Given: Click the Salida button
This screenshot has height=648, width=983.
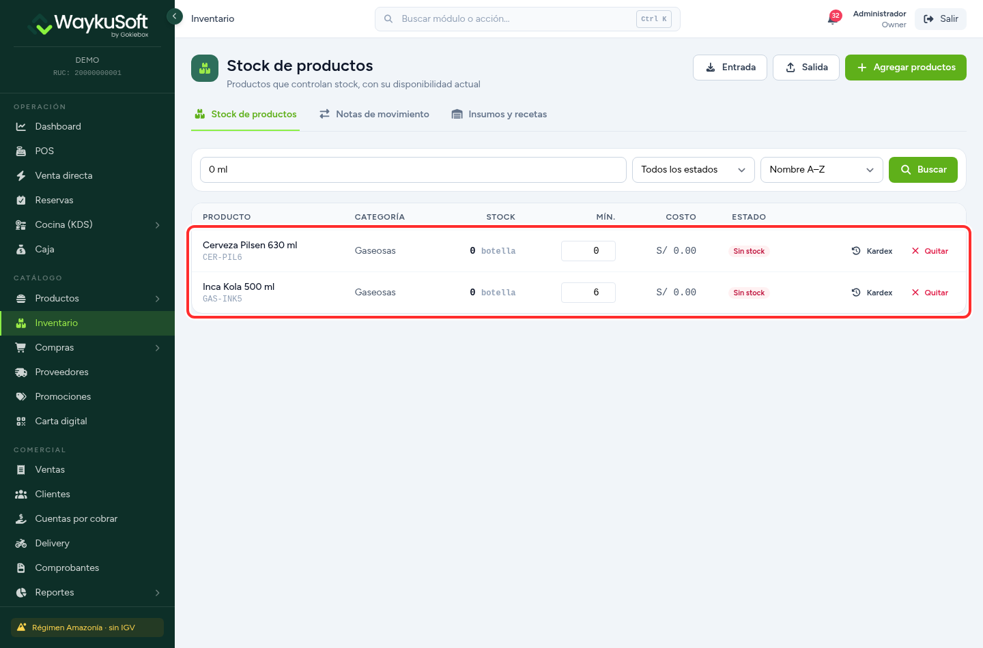Looking at the screenshot, I should [x=806, y=68].
